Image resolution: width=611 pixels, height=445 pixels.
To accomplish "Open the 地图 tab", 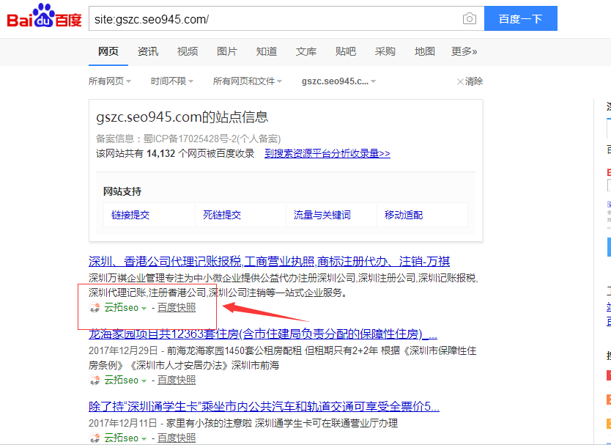I will pos(424,51).
